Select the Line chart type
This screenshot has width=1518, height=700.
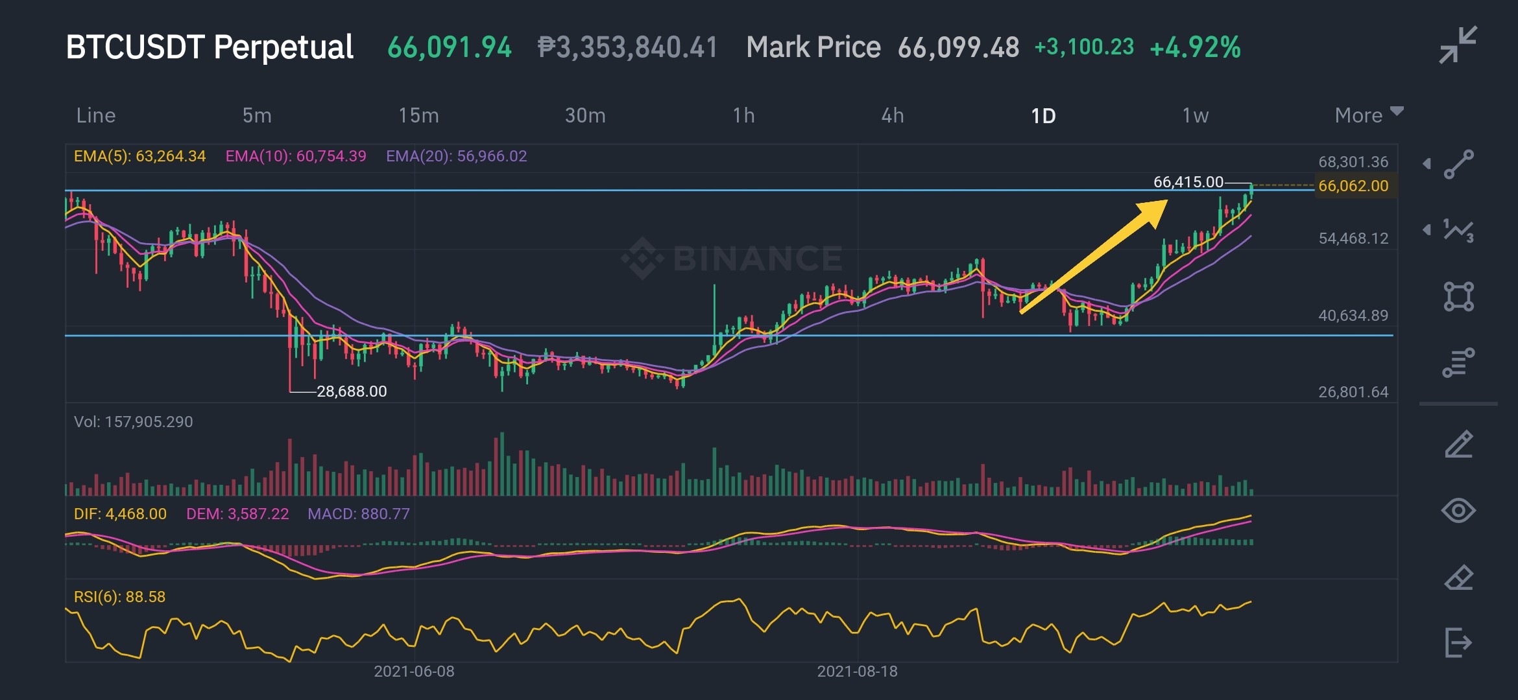pyautogui.click(x=96, y=115)
